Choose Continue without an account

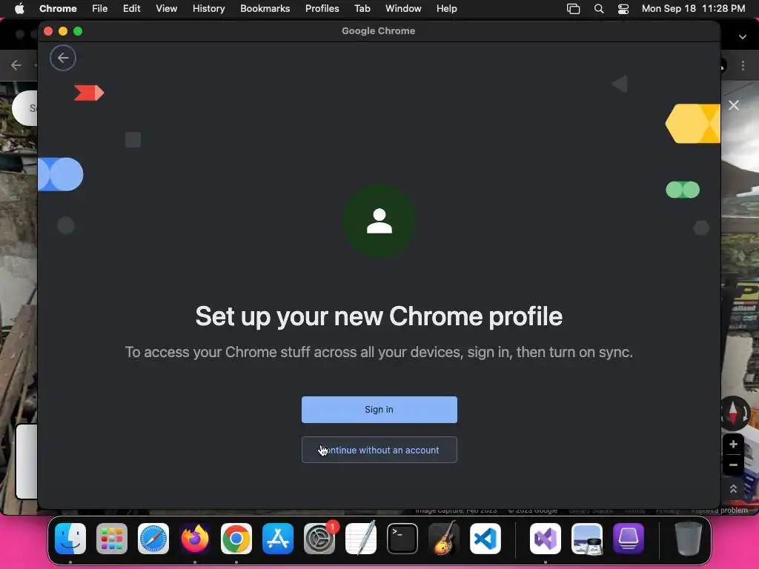point(379,450)
